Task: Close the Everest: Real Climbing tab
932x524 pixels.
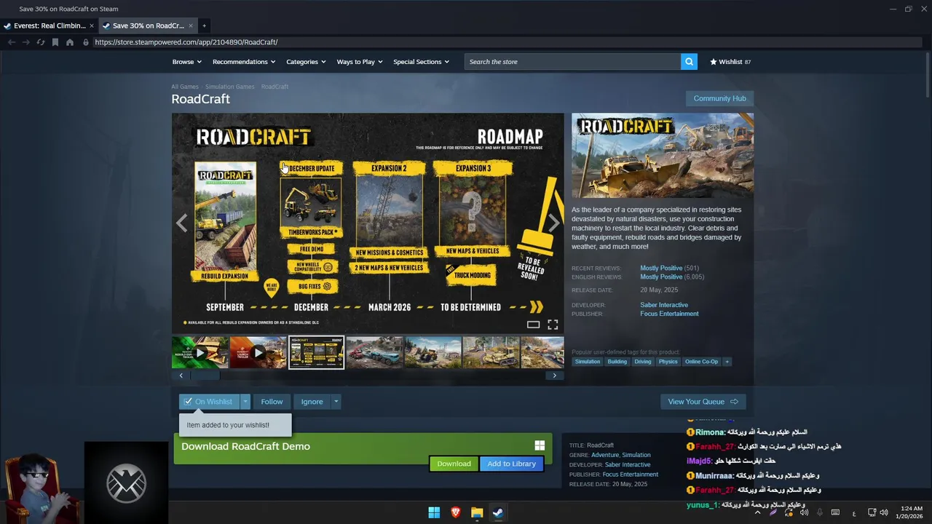Action: [92, 25]
